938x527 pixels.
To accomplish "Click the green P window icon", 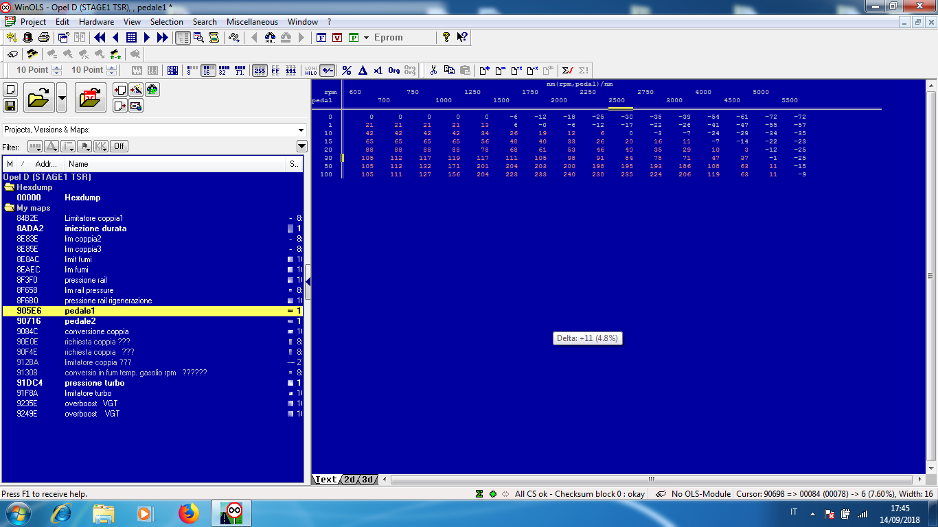I will pos(354,37).
